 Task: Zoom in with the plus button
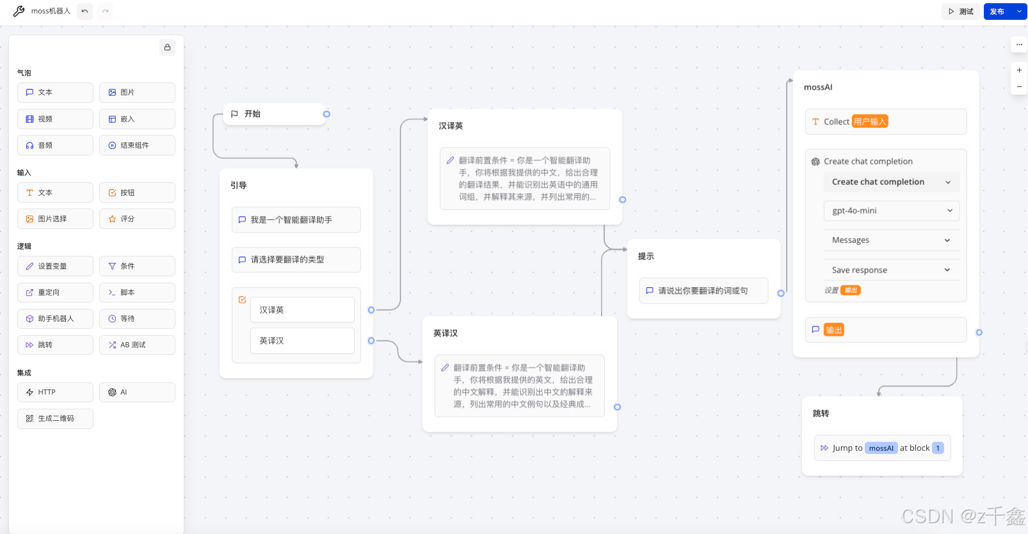pyautogui.click(x=1019, y=70)
